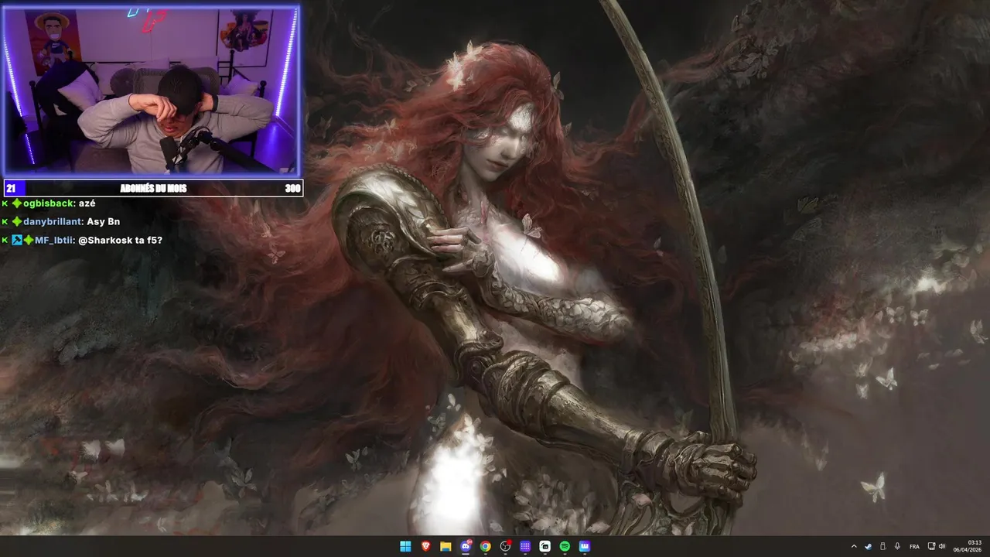Open Streamlabs app in taskbar

pos(545,546)
